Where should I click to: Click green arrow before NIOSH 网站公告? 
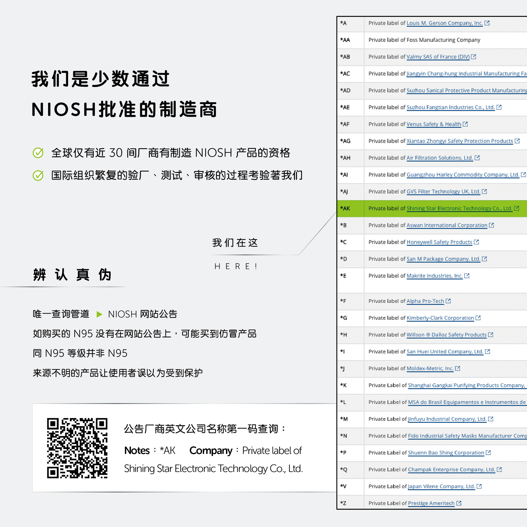click(99, 314)
